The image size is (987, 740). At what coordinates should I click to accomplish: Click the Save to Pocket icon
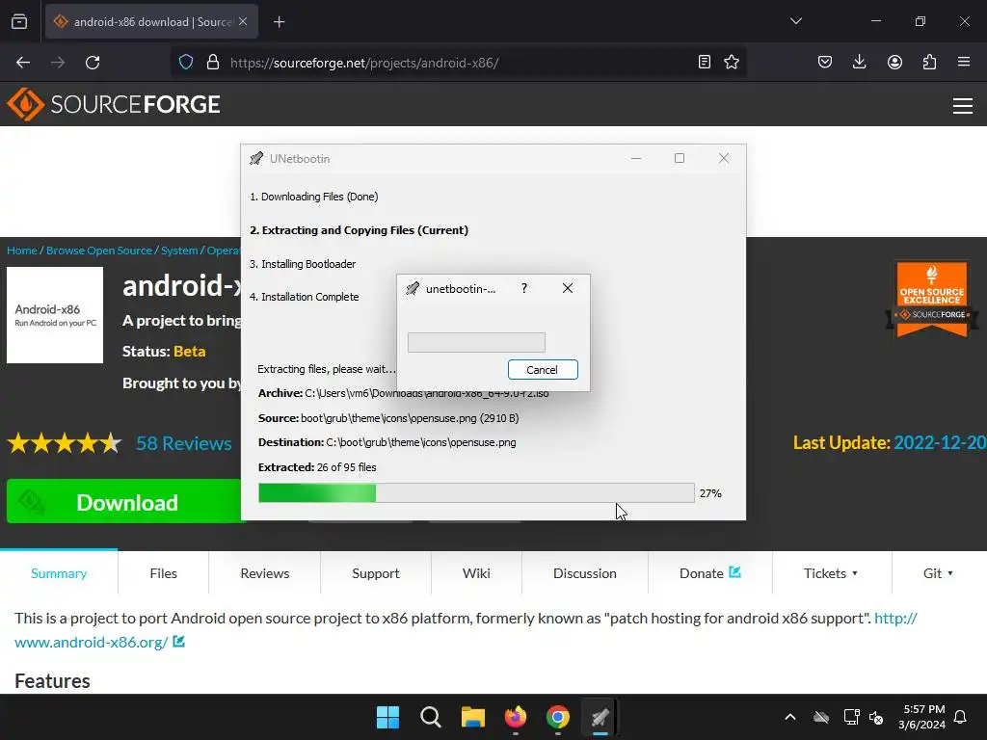tap(825, 62)
